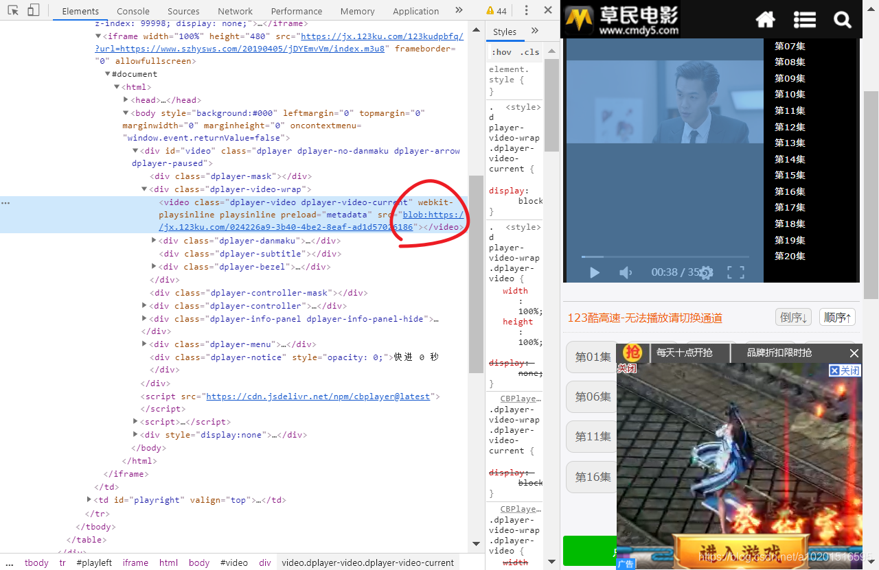This screenshot has height=570, width=879.
Task: Show more Styles sidebar panes
Action: coord(535,31)
